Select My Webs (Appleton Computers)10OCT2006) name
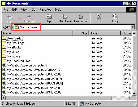 coord(35,83)
